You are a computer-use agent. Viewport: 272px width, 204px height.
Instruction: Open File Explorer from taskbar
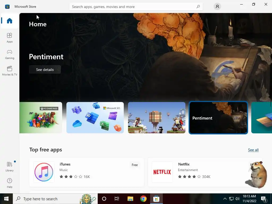click(130, 199)
